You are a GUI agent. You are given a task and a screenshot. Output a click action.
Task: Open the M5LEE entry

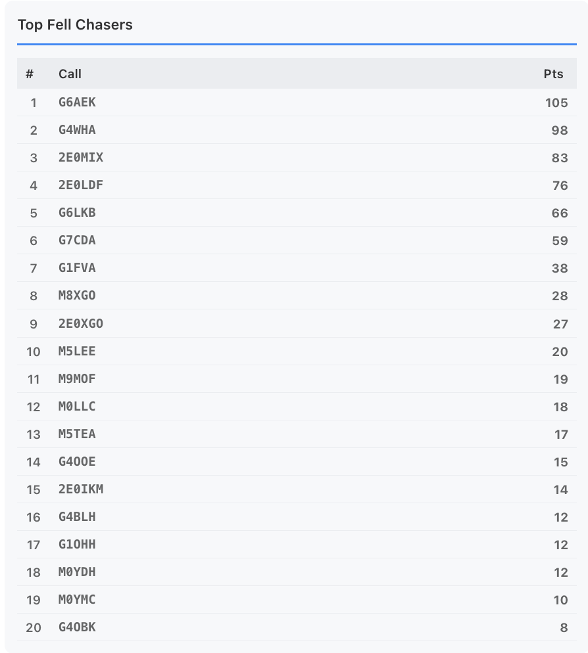pyautogui.click(x=77, y=351)
